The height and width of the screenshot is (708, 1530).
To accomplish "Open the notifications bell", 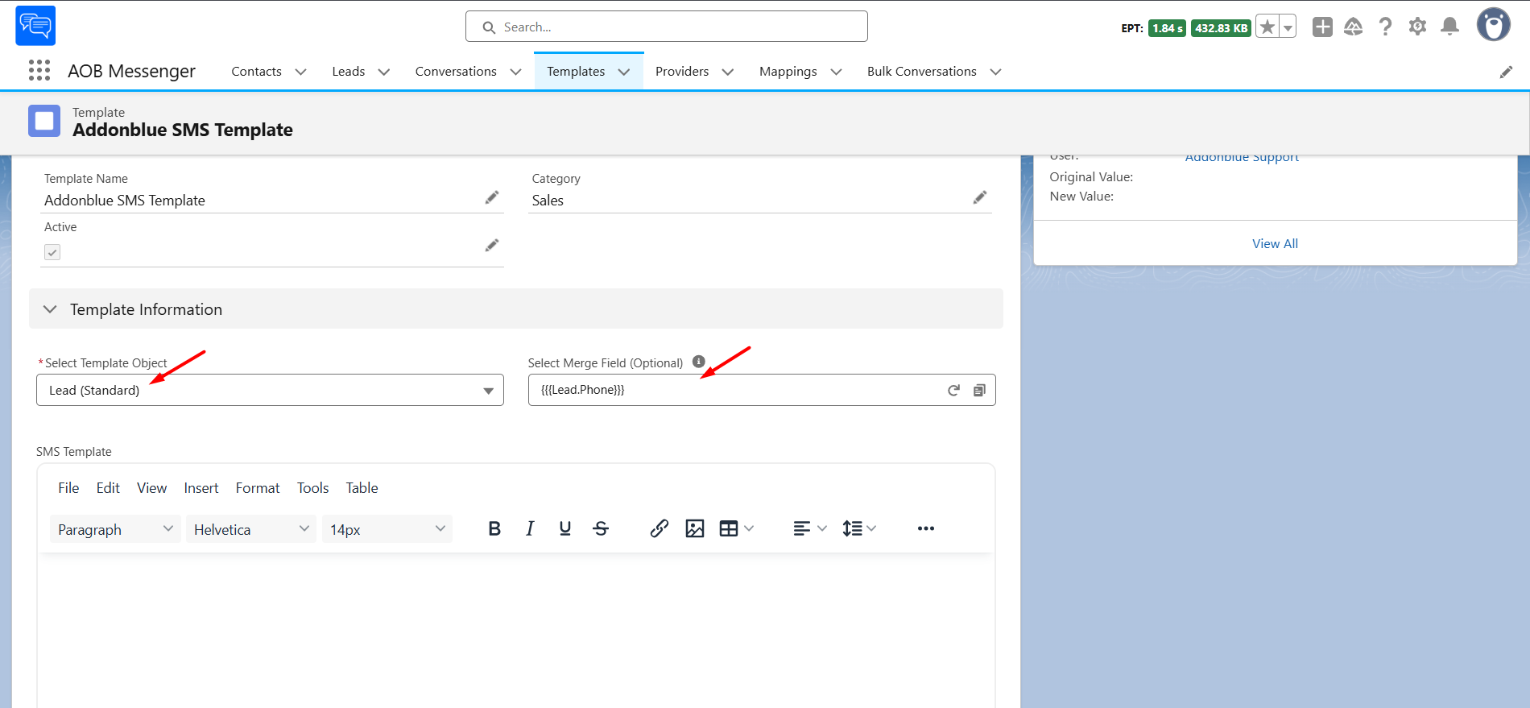I will tap(1449, 27).
